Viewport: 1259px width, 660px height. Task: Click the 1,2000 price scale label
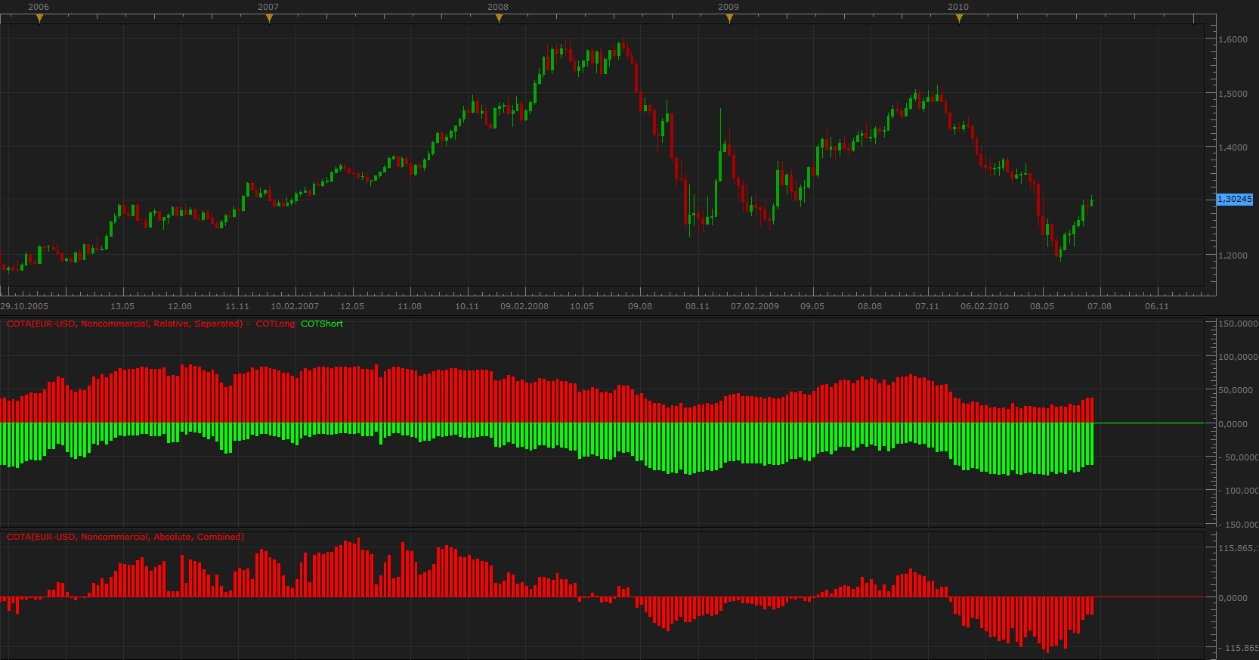[1233, 256]
